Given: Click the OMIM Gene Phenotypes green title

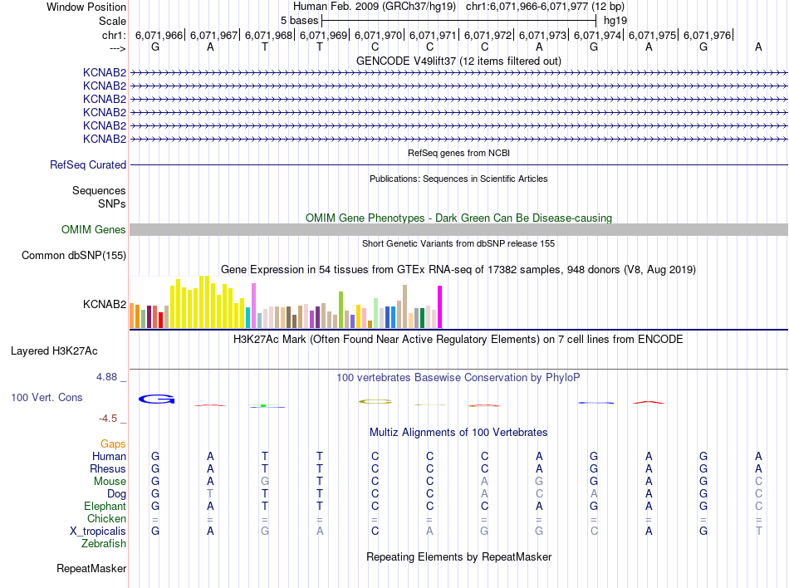Looking at the screenshot, I should (459, 218).
